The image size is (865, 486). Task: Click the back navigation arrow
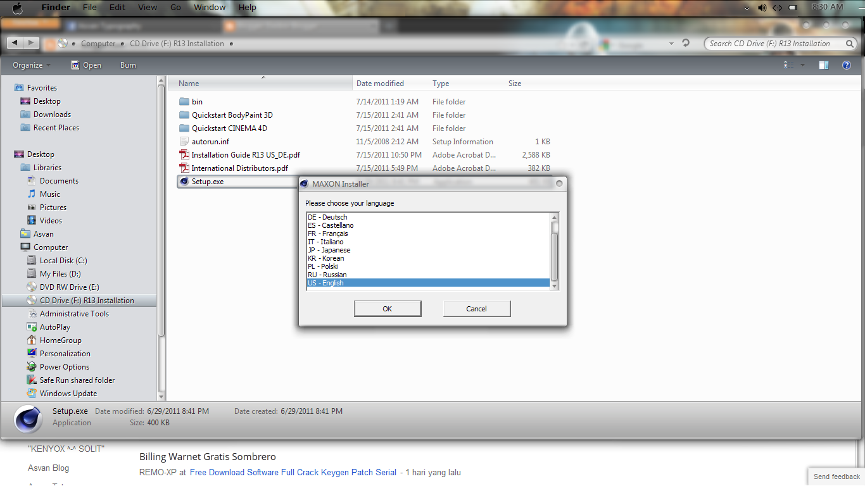[x=15, y=43]
